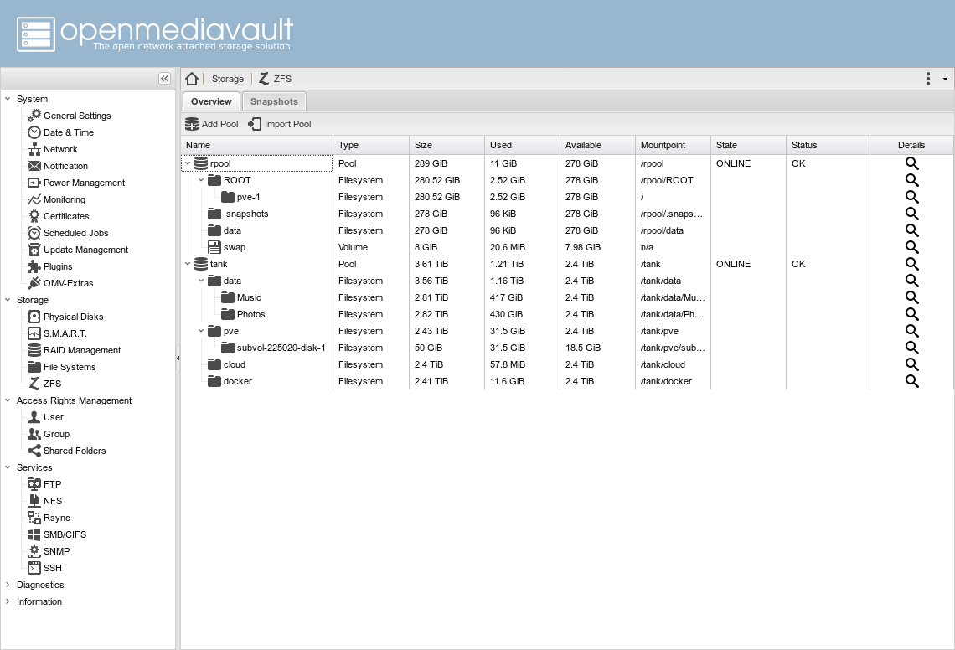The height and width of the screenshot is (650, 955).
Task: Sort by the Size column header
Action: pos(447,145)
